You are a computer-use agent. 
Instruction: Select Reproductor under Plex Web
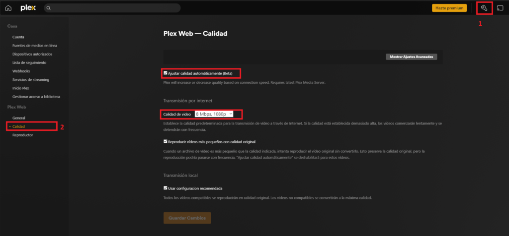pyautogui.click(x=22, y=135)
